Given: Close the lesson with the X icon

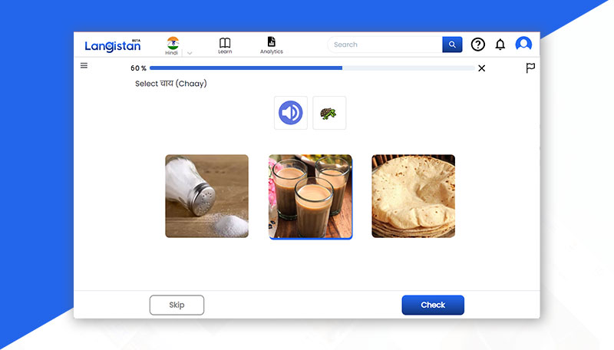Looking at the screenshot, I should tap(481, 68).
